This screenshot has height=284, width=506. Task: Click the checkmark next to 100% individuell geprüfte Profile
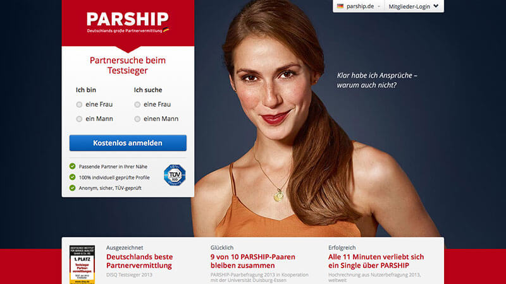[x=72, y=177]
